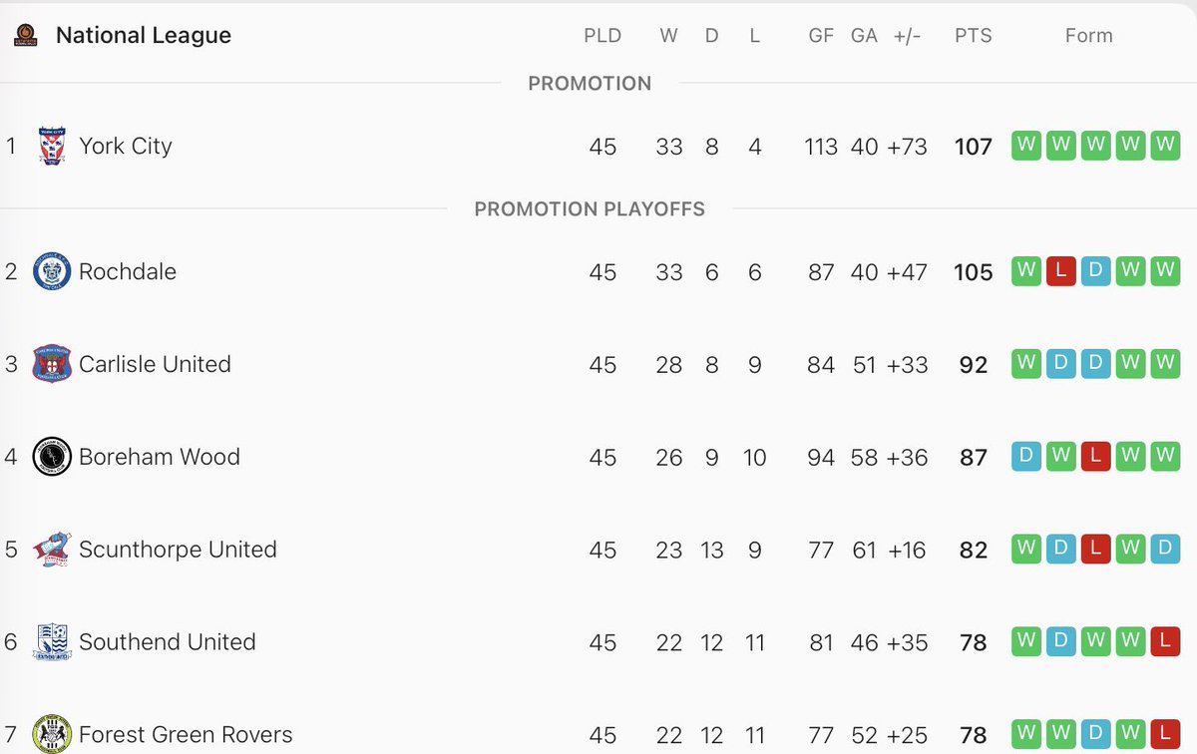Screen dimensions: 1197x754
Task: Click Southend United's red L form badge
Action: 1164,642
